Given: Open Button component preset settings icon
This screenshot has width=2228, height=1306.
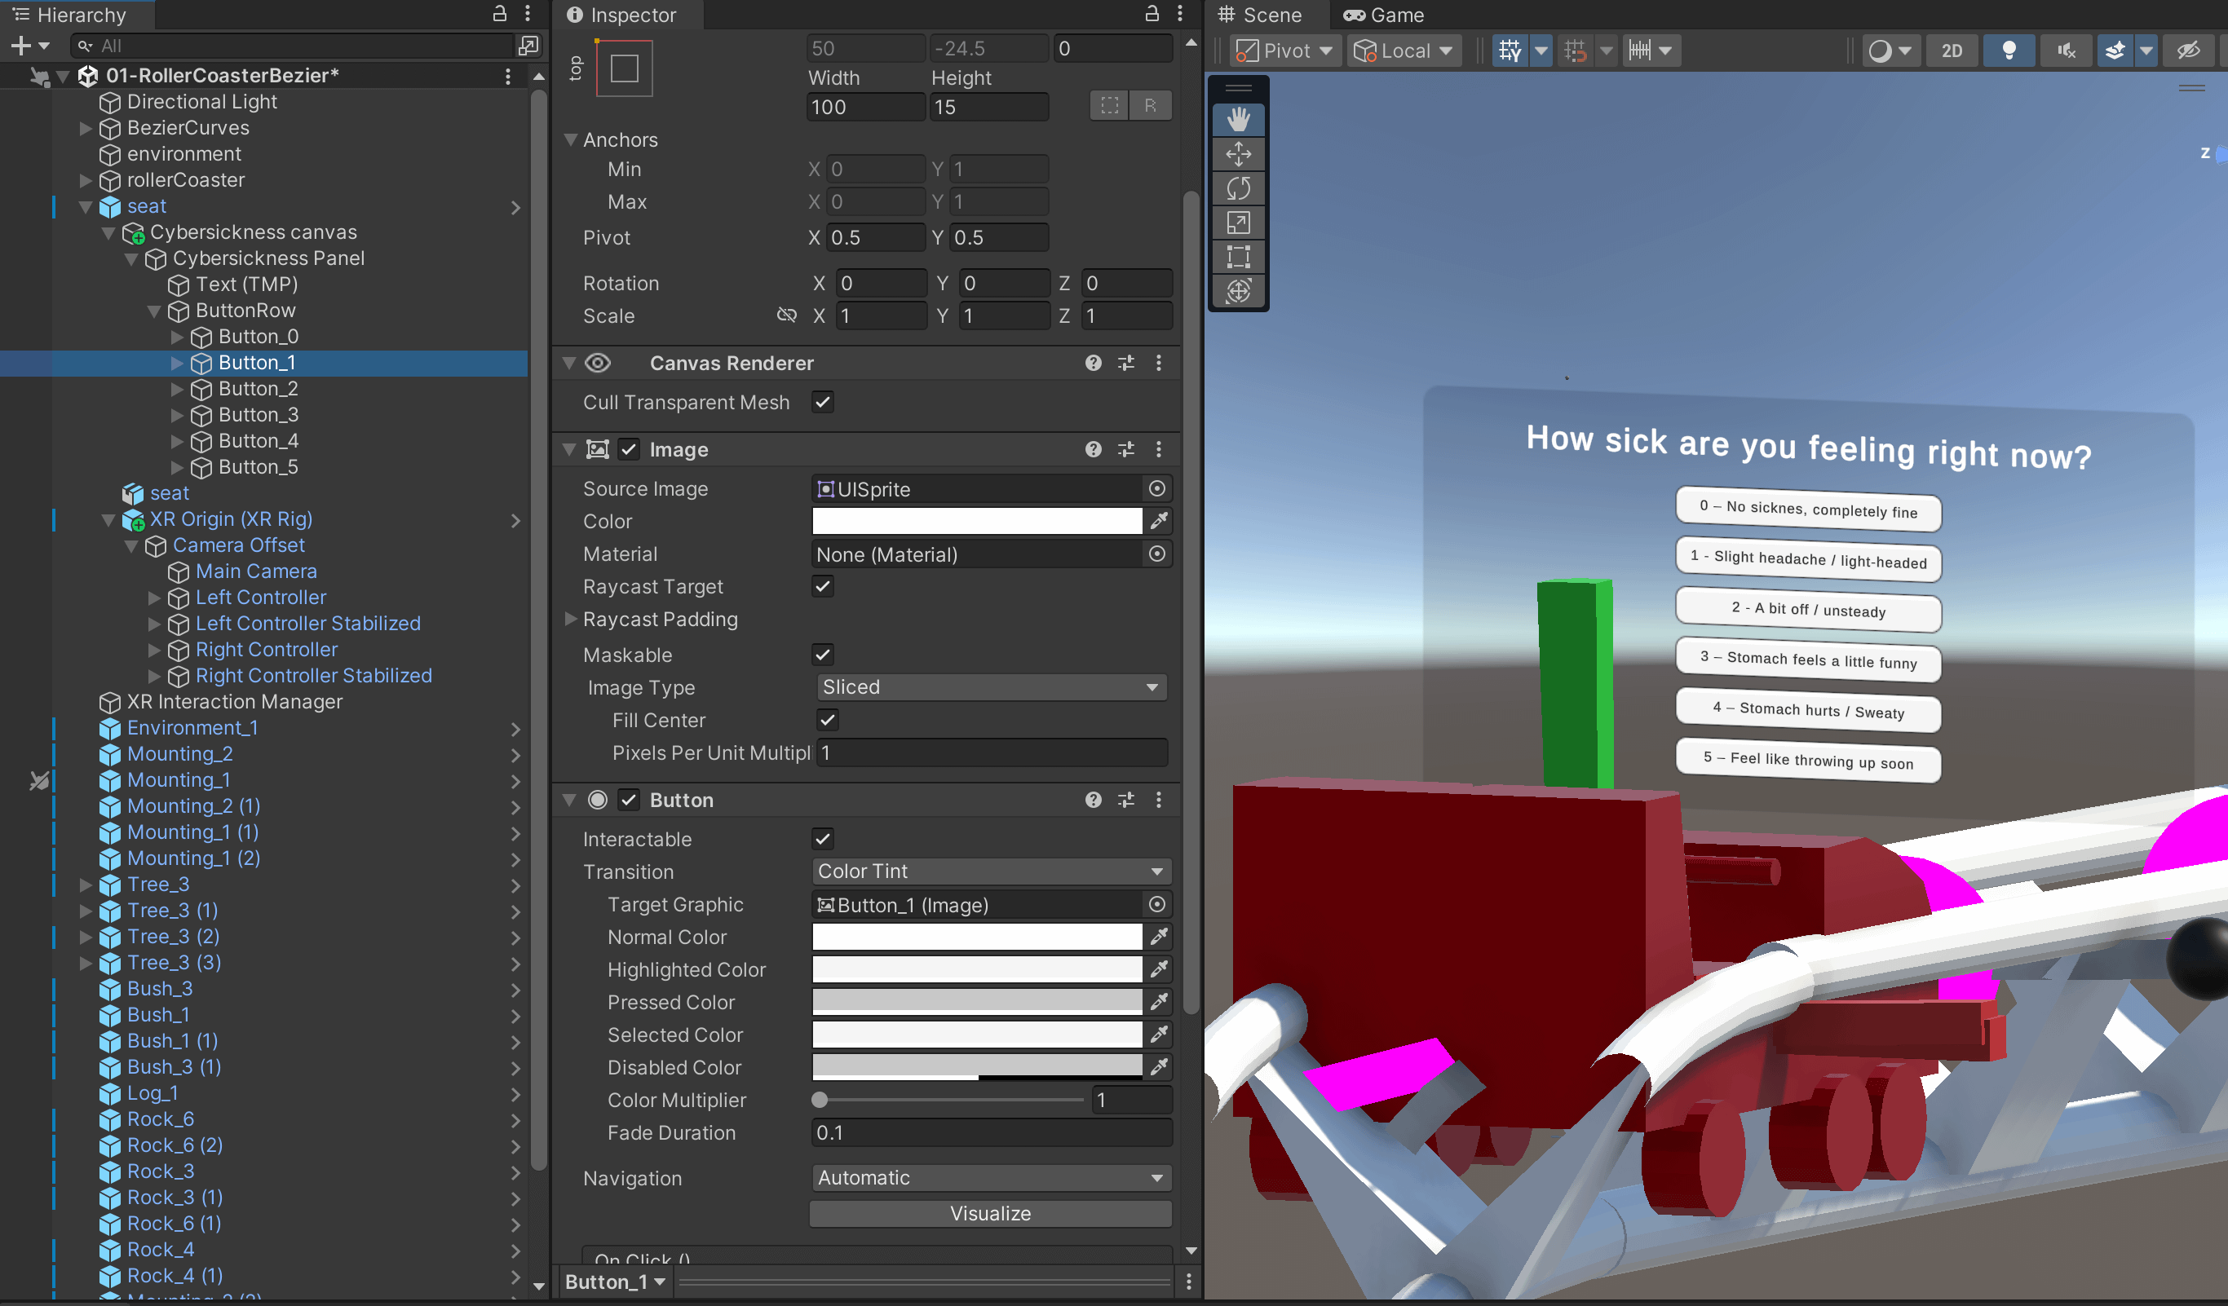Looking at the screenshot, I should pyautogui.click(x=1125, y=800).
